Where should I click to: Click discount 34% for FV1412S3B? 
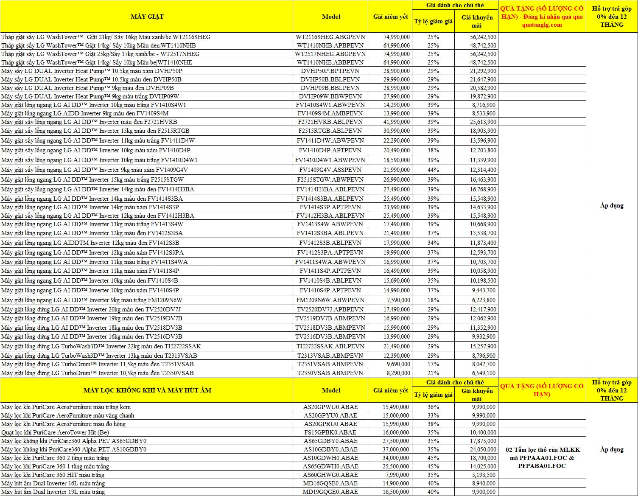433,243
